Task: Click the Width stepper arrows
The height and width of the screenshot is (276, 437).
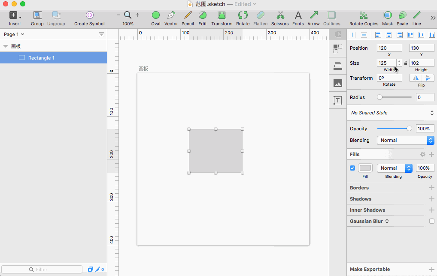Action: (x=399, y=63)
